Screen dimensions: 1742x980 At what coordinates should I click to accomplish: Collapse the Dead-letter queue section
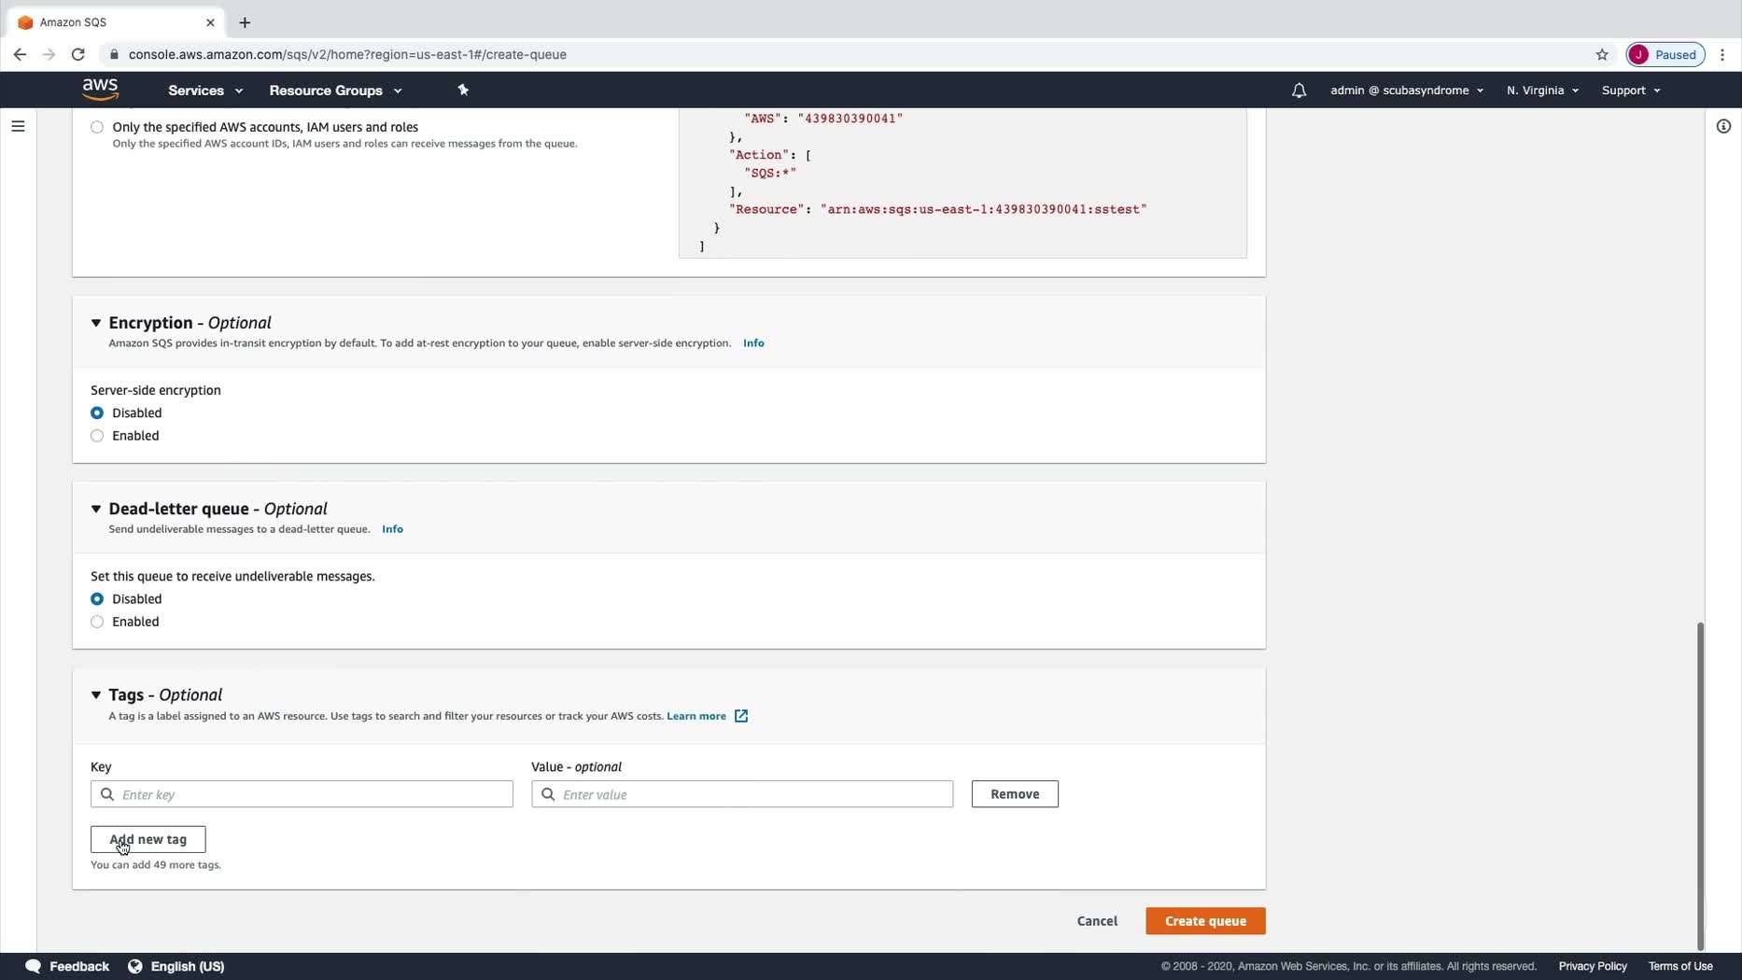point(96,509)
